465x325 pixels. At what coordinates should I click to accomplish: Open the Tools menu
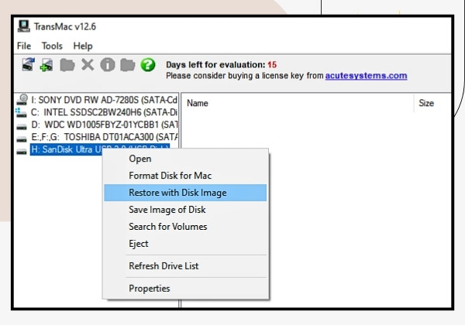52,46
